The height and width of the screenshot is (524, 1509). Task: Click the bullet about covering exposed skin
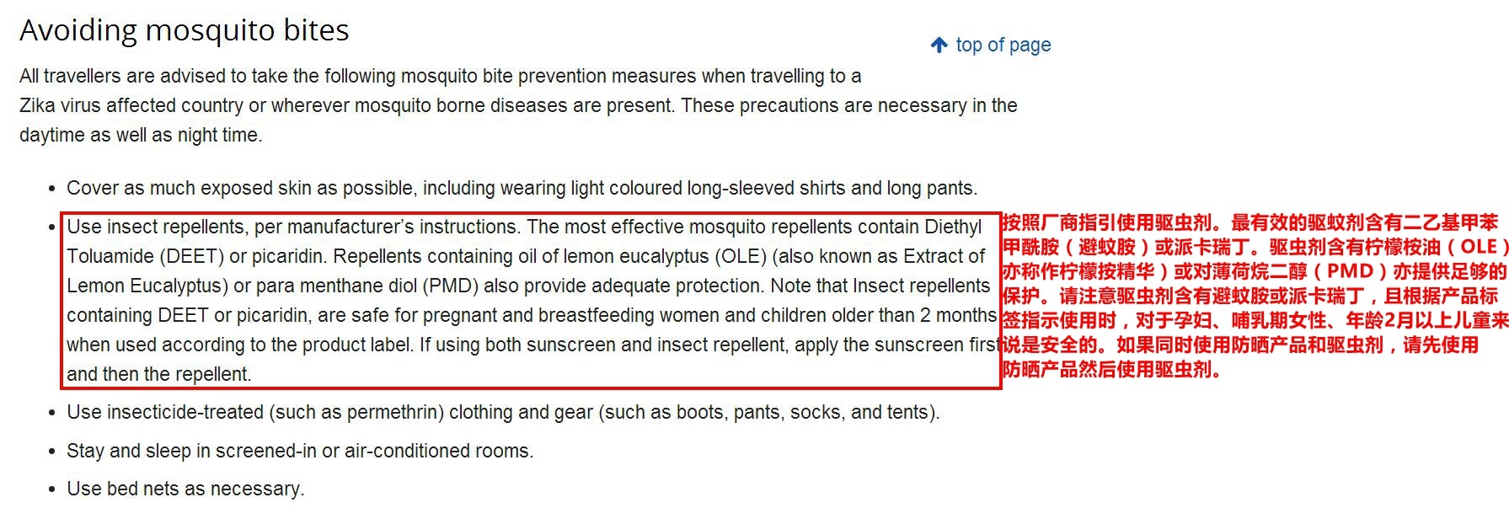(x=522, y=188)
